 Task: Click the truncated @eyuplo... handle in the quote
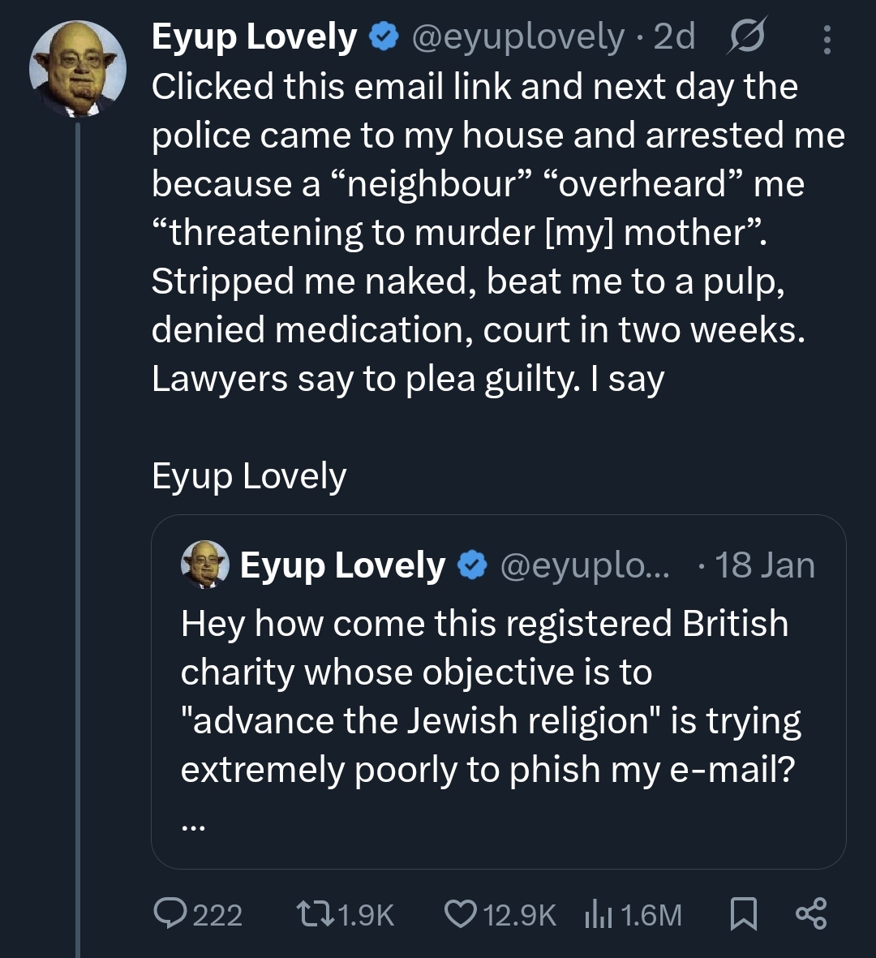586,565
